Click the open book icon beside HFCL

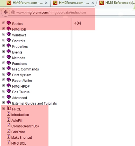pos(9,108)
